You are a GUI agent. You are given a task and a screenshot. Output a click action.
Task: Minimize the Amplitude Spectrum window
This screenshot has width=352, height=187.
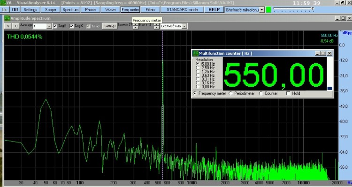[x=338, y=18]
